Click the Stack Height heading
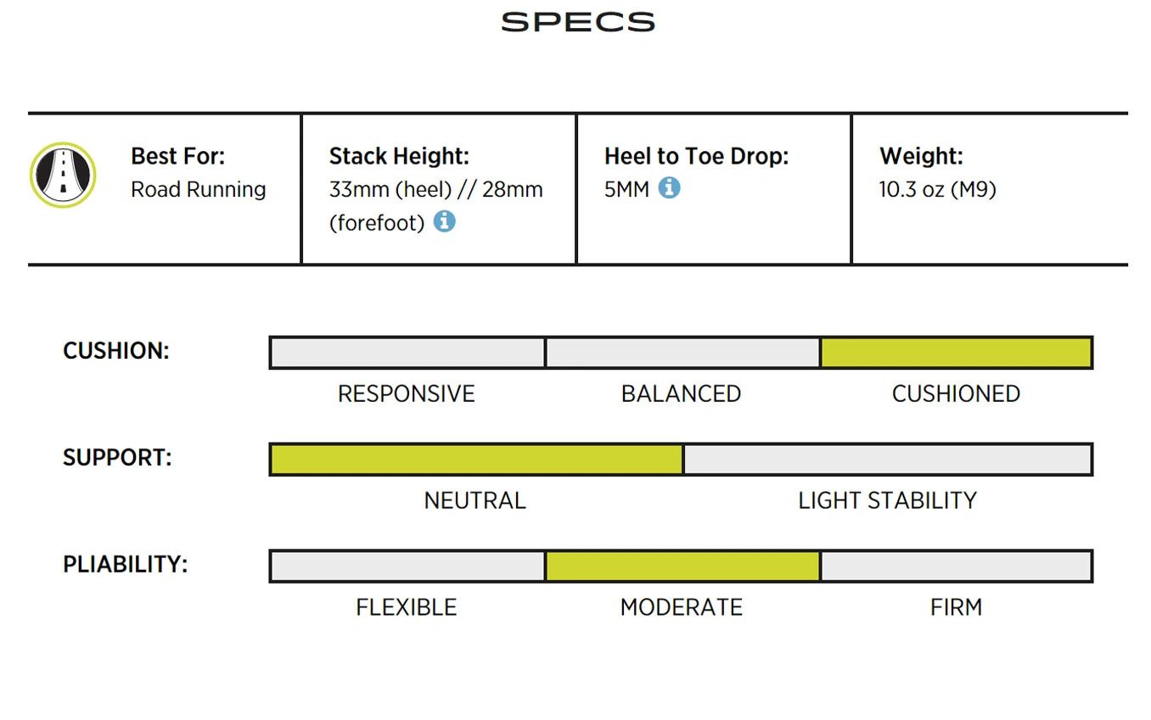The height and width of the screenshot is (720, 1151). coord(399,156)
